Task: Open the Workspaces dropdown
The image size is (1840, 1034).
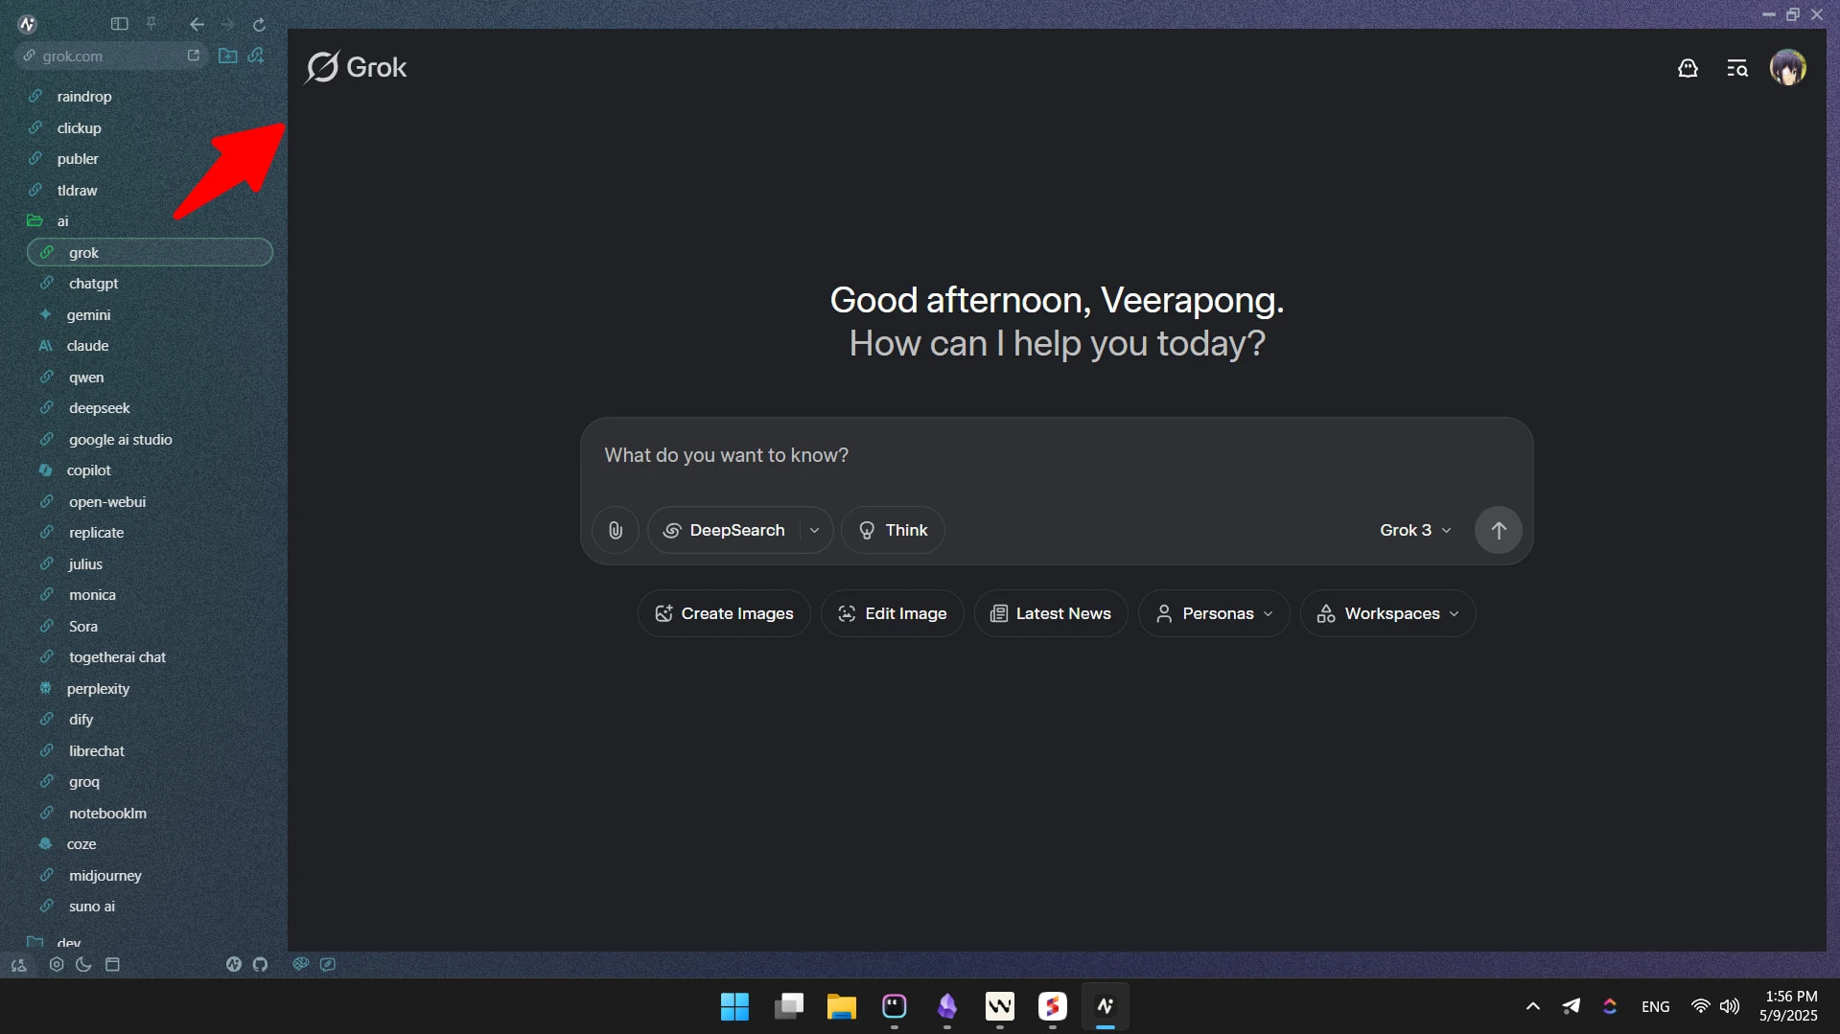Action: [x=1387, y=614]
